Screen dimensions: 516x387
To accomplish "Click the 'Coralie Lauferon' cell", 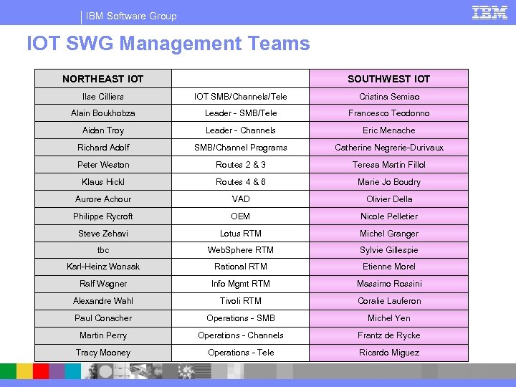I will pyautogui.click(x=388, y=301).
